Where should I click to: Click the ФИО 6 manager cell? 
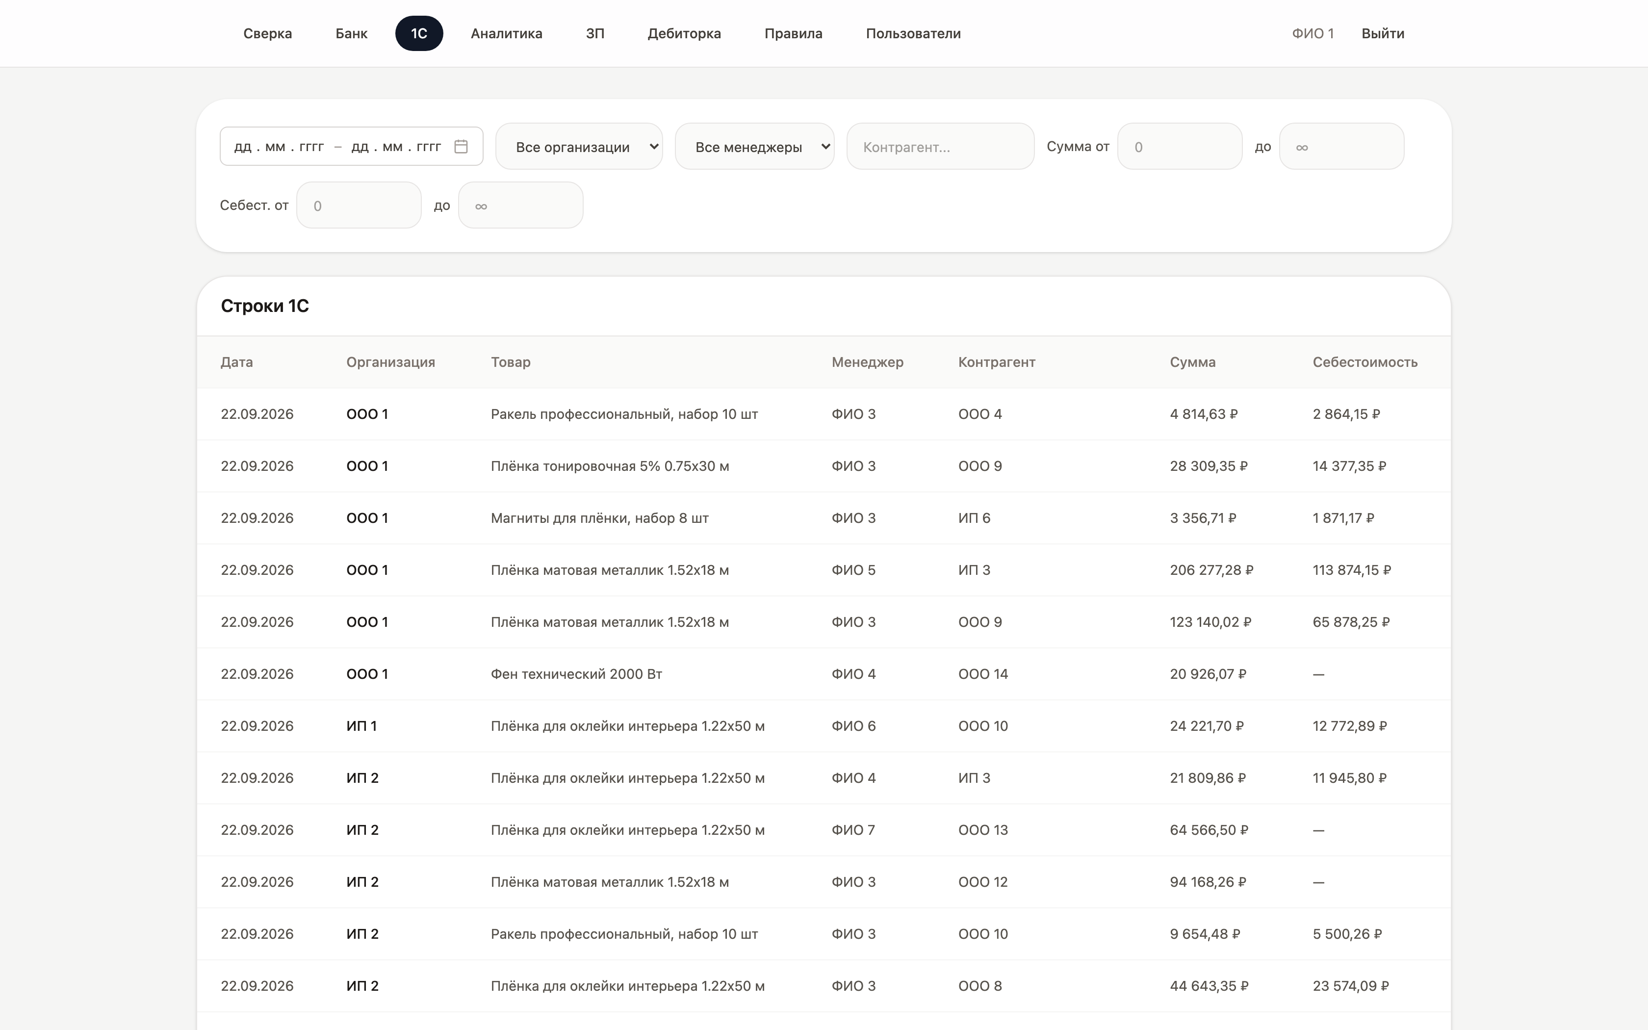(x=854, y=726)
